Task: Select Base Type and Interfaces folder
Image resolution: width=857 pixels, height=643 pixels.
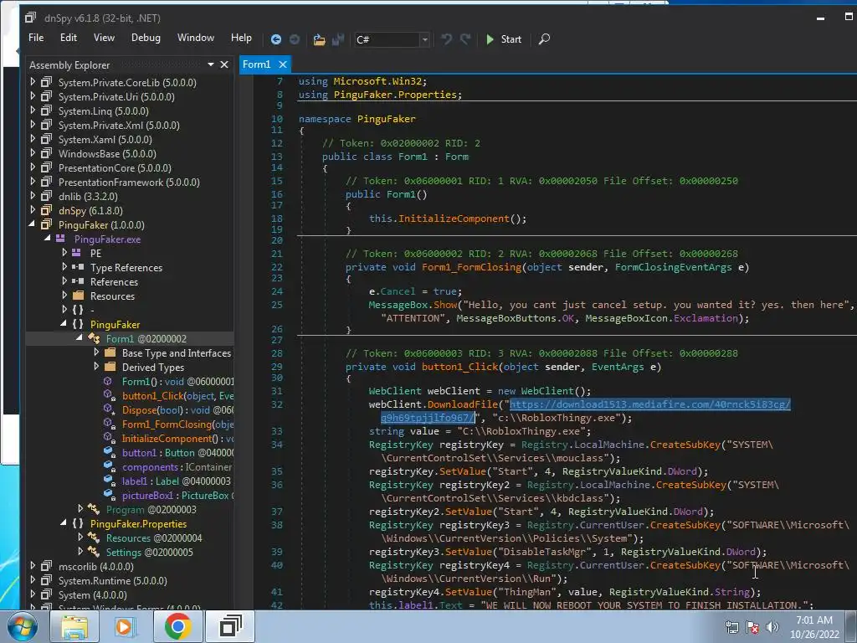Action: (176, 353)
